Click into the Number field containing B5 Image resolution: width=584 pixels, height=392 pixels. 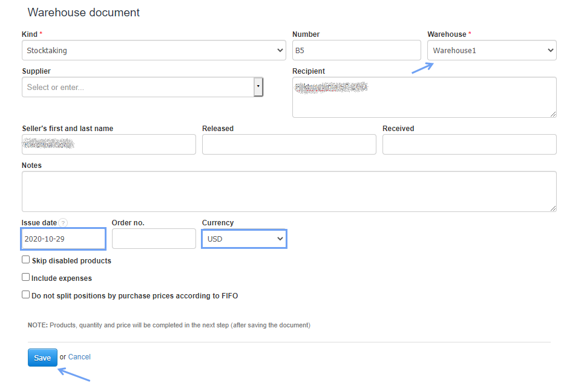tap(356, 51)
